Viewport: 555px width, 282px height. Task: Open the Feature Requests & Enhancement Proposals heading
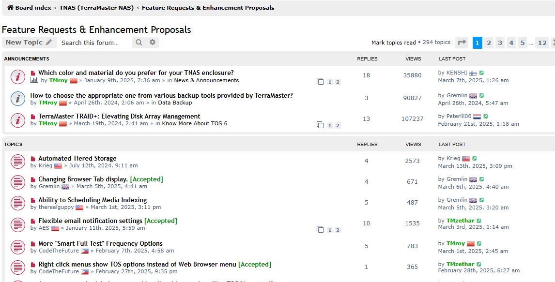pyautogui.click(x=96, y=30)
